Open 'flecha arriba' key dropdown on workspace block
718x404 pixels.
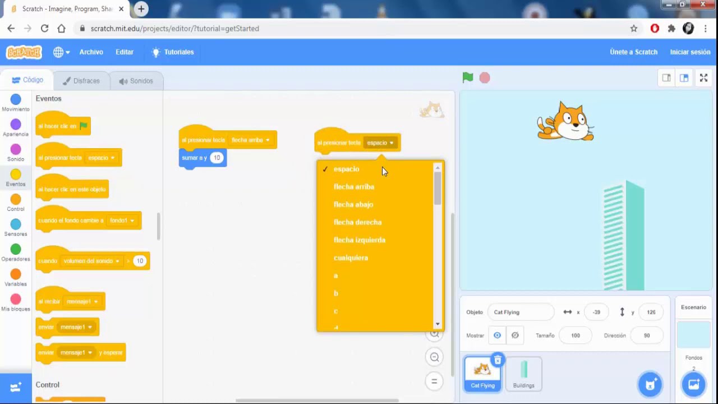pos(251,140)
